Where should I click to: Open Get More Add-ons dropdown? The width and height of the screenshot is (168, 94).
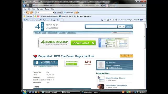click(x=83, y=16)
